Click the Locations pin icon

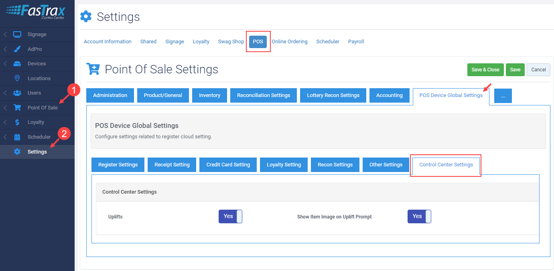(x=17, y=79)
